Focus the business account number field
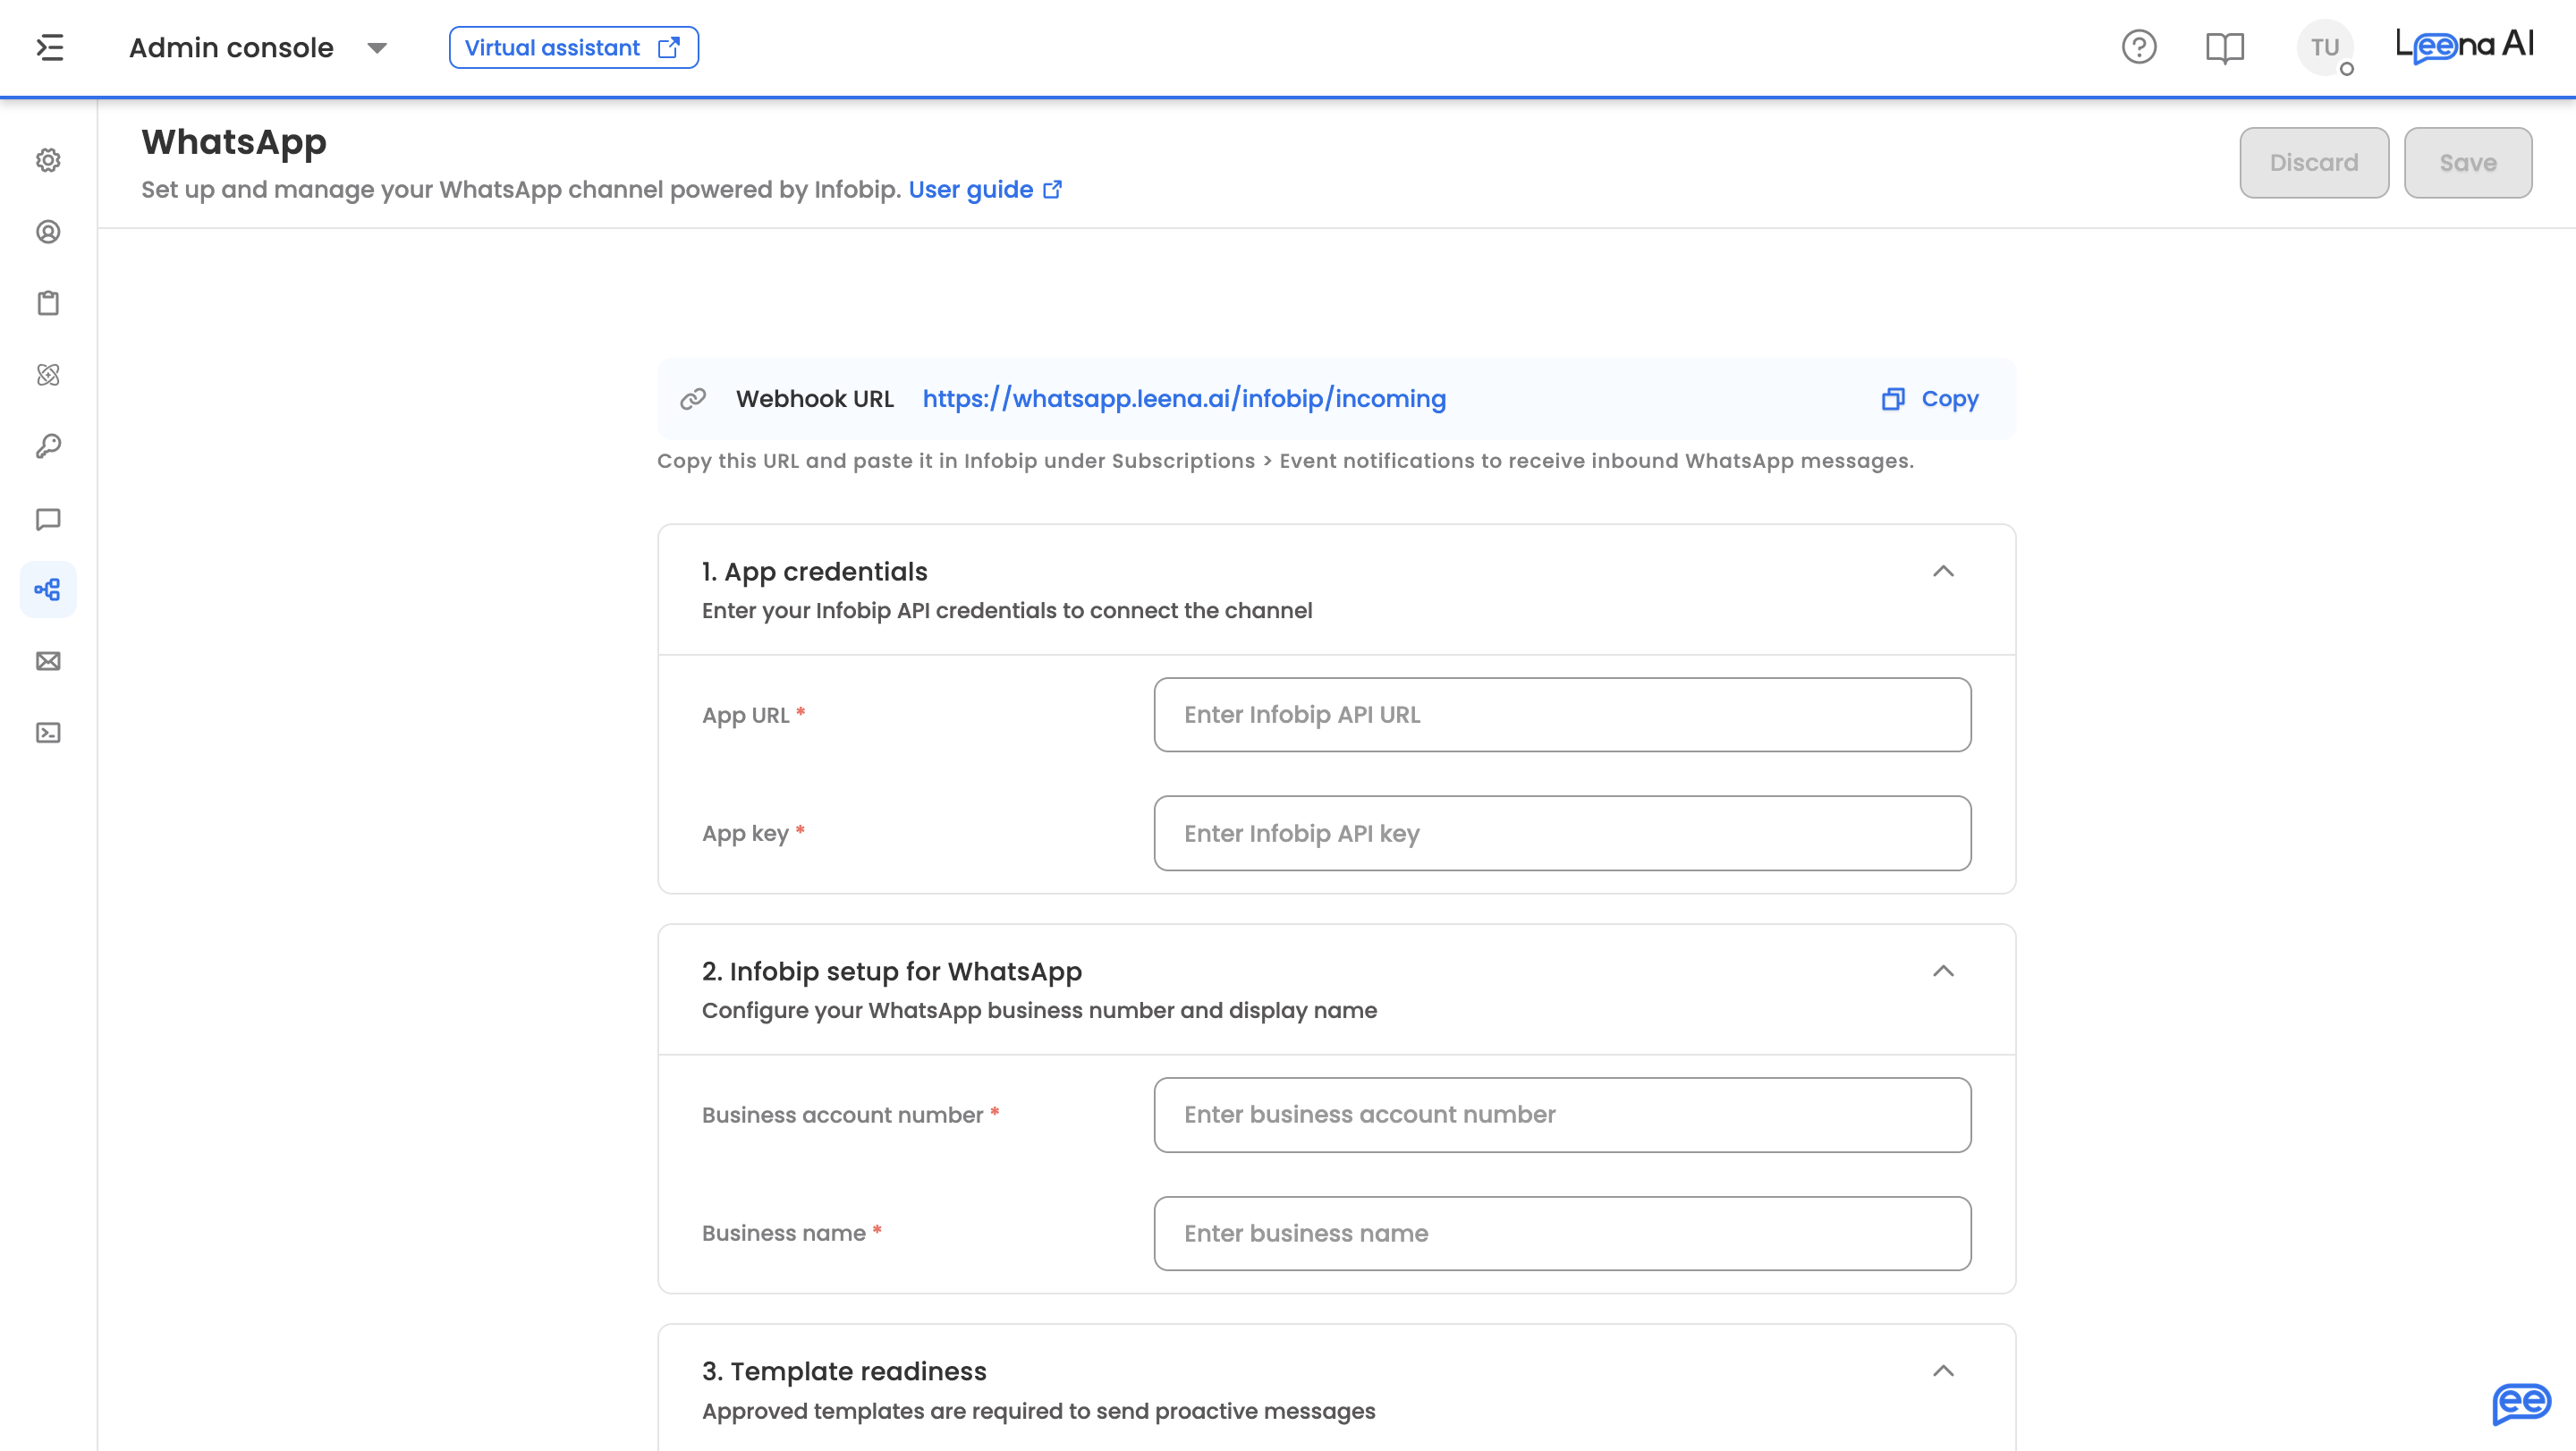The image size is (2576, 1451). 1562,1115
